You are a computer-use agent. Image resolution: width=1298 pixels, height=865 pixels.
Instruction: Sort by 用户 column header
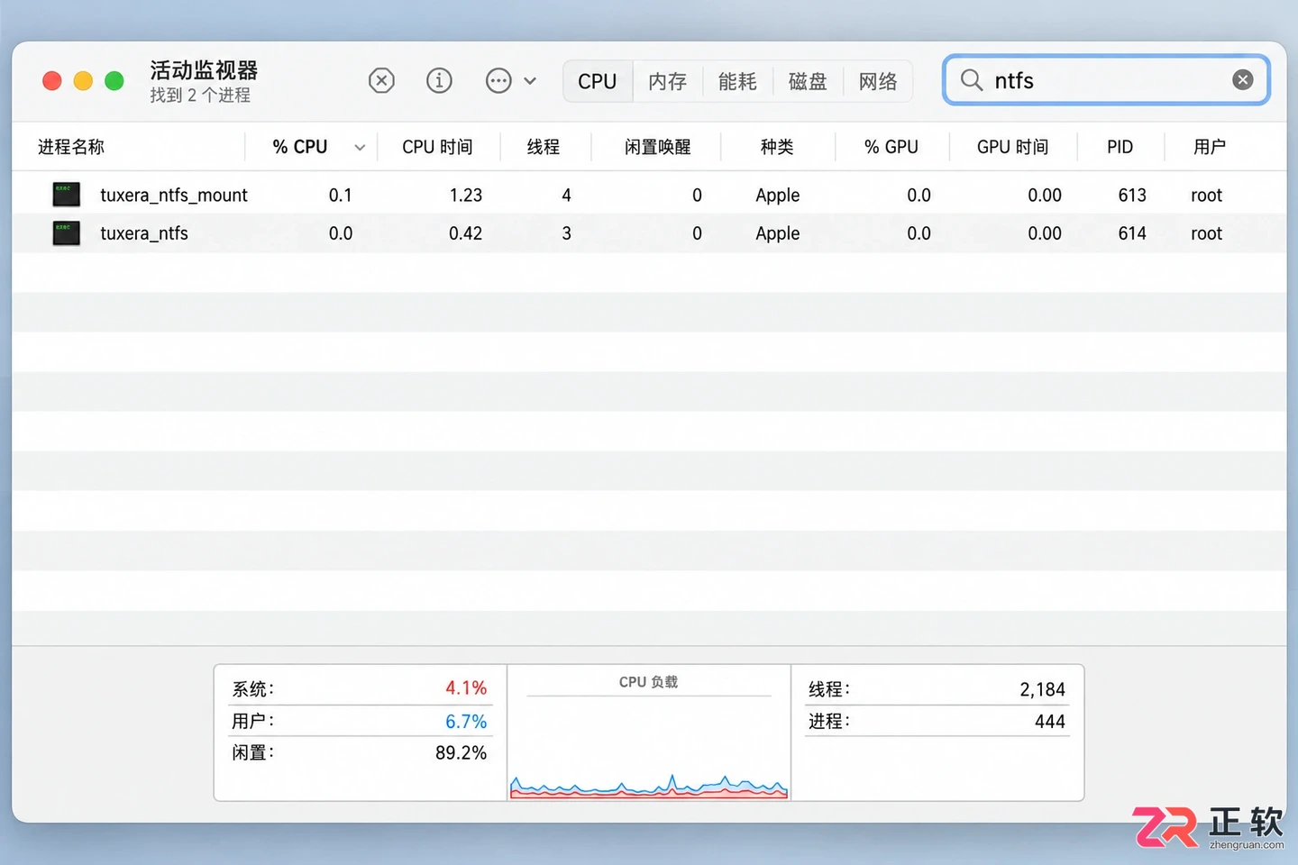(1210, 147)
